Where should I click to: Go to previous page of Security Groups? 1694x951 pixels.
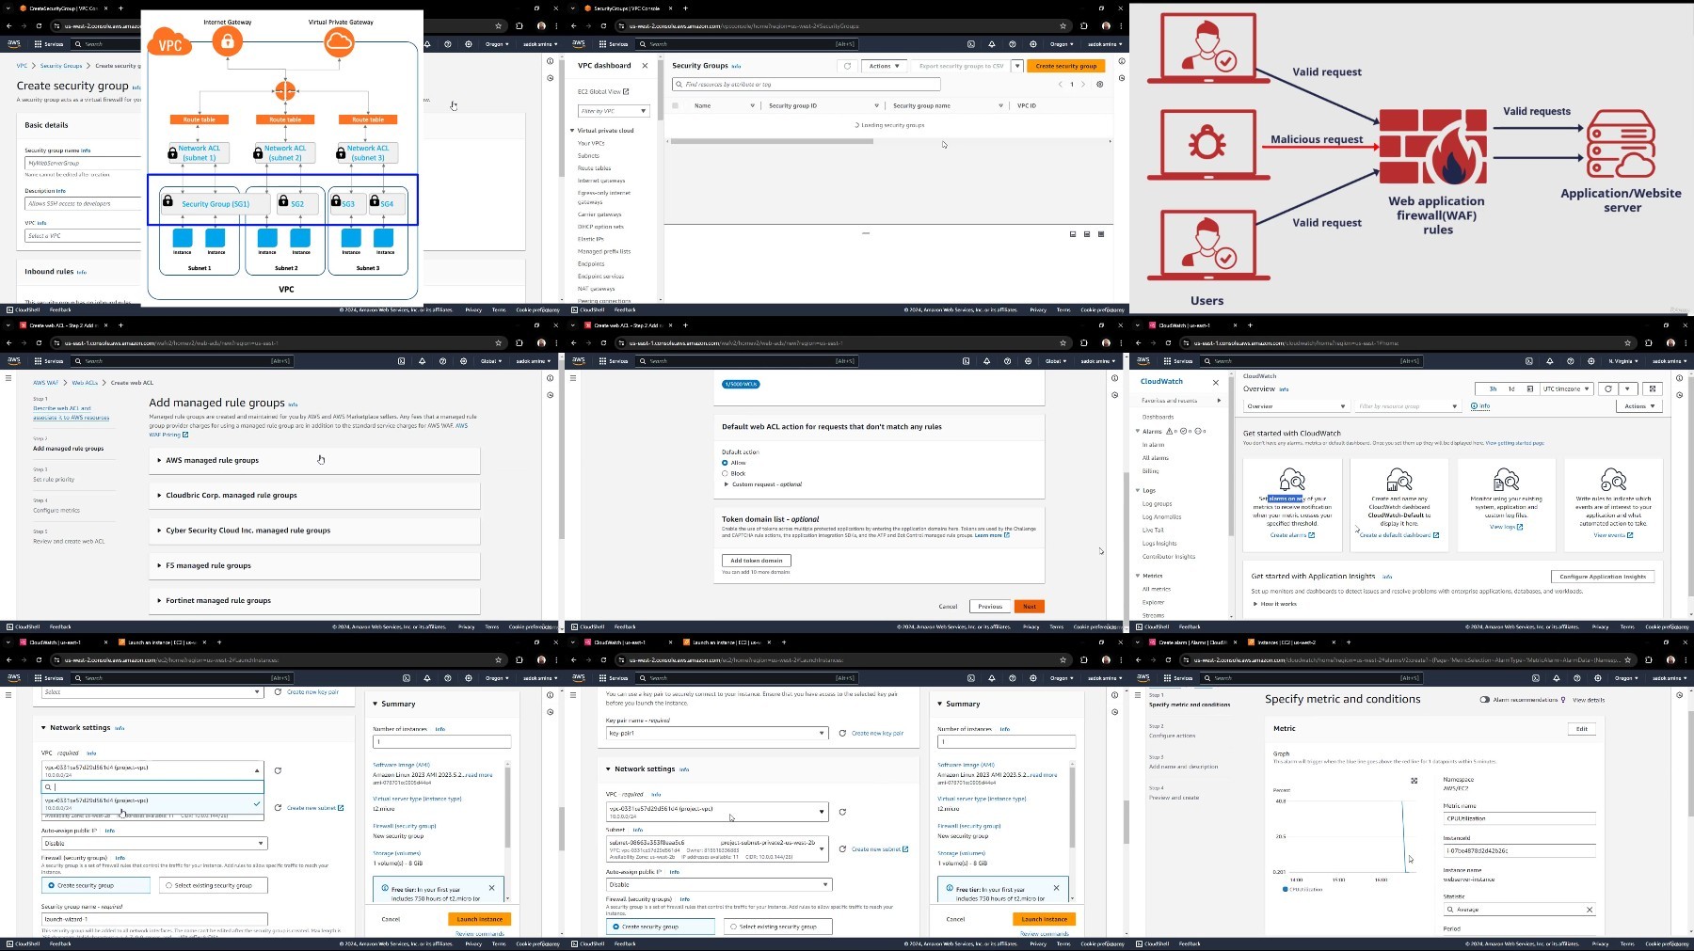pyautogui.click(x=1060, y=84)
